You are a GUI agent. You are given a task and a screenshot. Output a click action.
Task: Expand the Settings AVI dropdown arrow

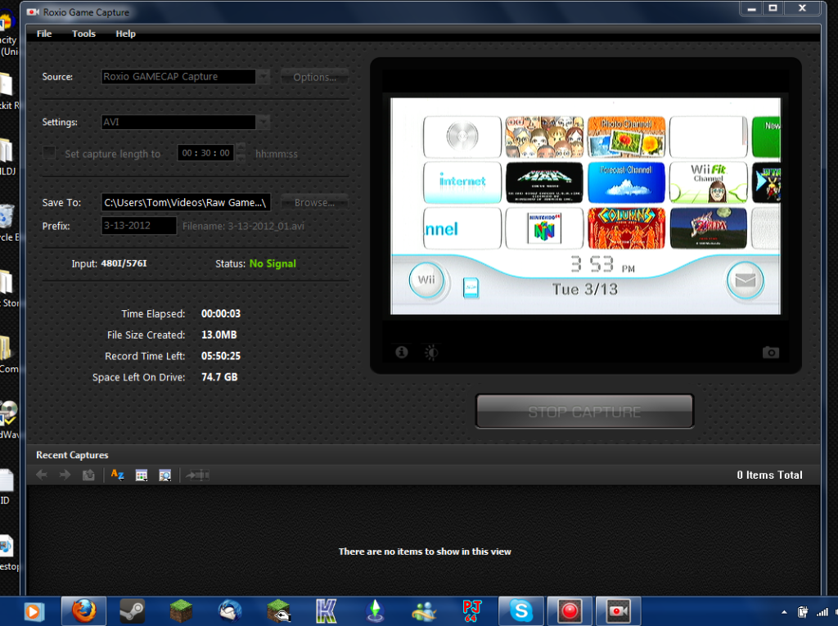click(x=264, y=122)
